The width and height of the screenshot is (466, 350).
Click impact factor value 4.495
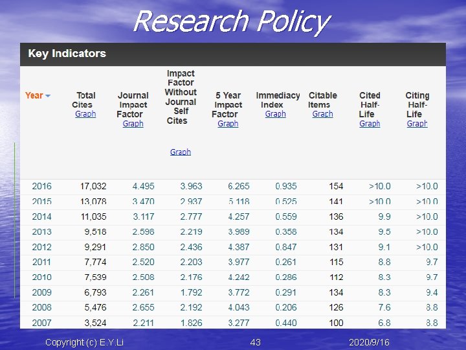click(143, 186)
